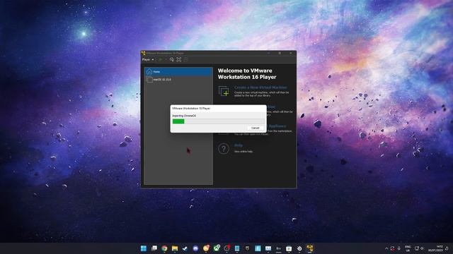Click the import progress bar

point(218,121)
